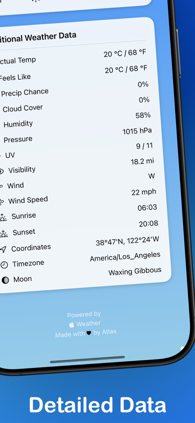Click the Sunrise icon
Screen dimensions: 195x423
click(x=3, y=217)
